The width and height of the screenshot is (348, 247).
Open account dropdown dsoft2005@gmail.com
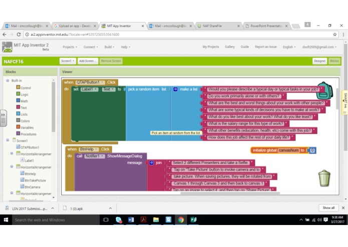319,47
